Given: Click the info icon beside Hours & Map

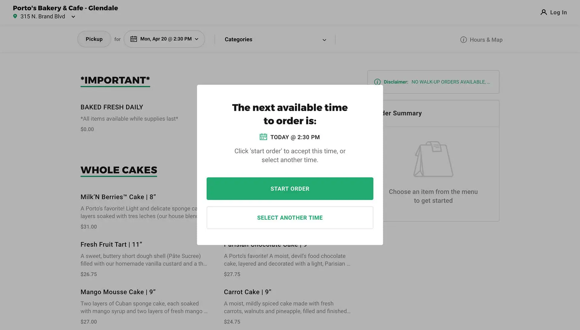Looking at the screenshot, I should pyautogui.click(x=463, y=40).
